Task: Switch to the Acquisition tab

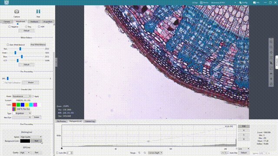Action: click(48, 22)
